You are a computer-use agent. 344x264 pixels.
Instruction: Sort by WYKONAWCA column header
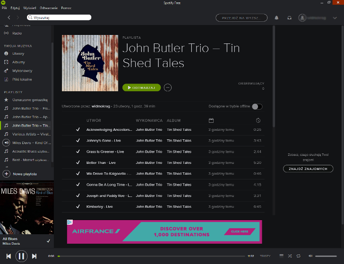[x=149, y=120]
